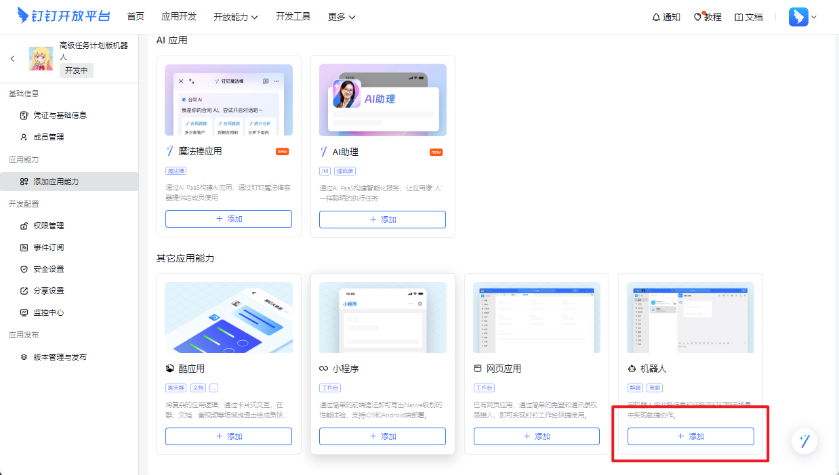Click the 教程 icon in the header
Screen dimensions: 839x475
(698, 17)
